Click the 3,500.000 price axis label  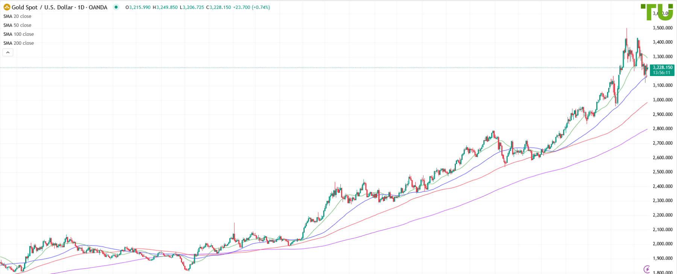[x=663, y=28]
